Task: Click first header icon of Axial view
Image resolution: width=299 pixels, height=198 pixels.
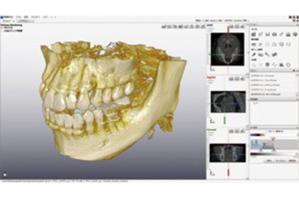Action: coord(231,27)
